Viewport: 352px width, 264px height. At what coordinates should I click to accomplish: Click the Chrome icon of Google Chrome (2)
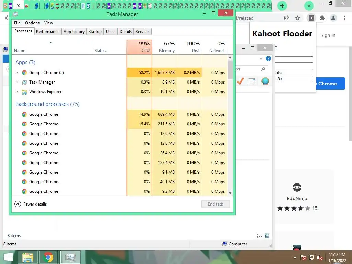click(24, 73)
